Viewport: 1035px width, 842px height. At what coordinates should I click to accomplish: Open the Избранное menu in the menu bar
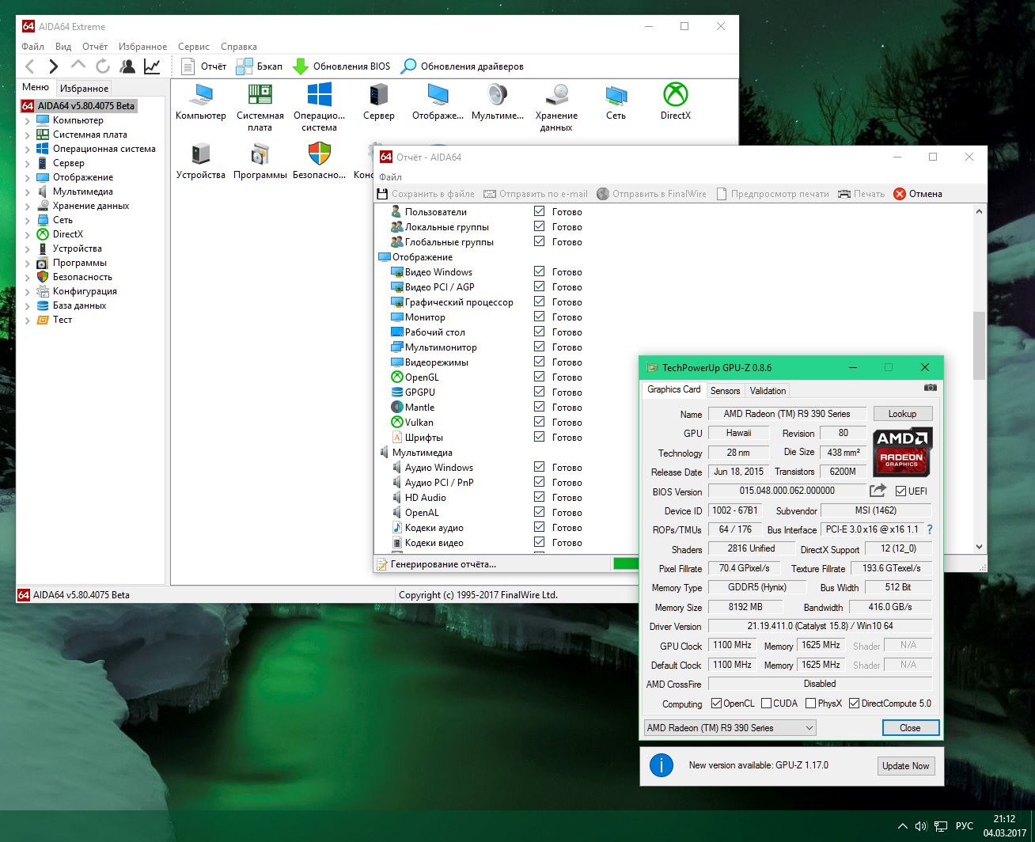tap(142, 47)
